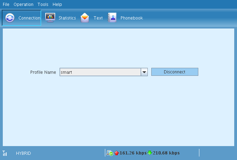Screen dimensions: 237x160
Task: Select the 'smart' profile combo box
Action: 100,72
